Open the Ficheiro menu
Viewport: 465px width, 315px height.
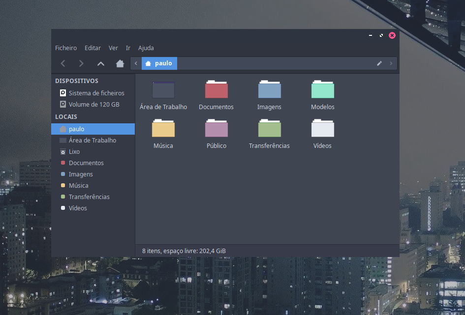(66, 48)
